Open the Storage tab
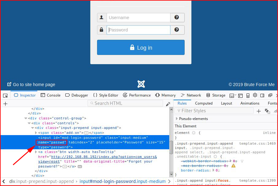Screen dimensions: 278x186 coord(216,95)
